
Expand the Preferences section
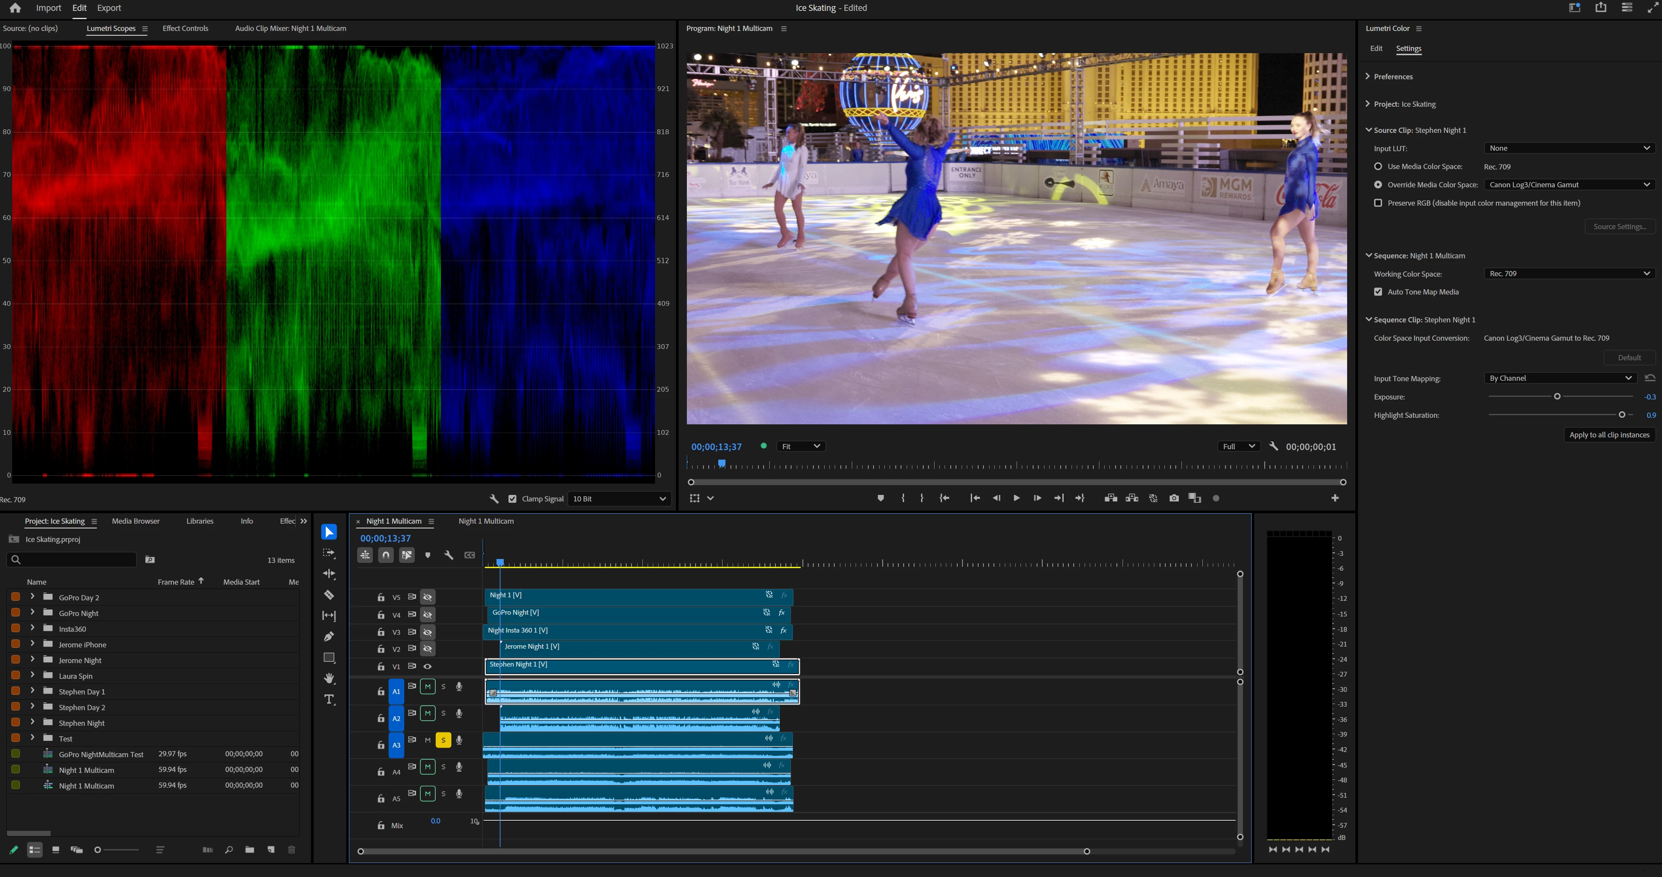coord(1369,76)
